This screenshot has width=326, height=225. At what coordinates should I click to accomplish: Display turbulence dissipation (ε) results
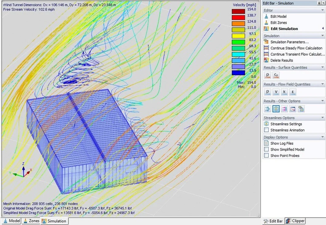coord(292,92)
